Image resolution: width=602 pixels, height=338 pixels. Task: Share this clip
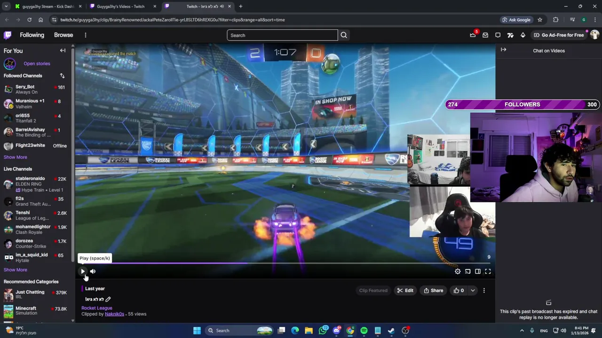pyautogui.click(x=433, y=291)
